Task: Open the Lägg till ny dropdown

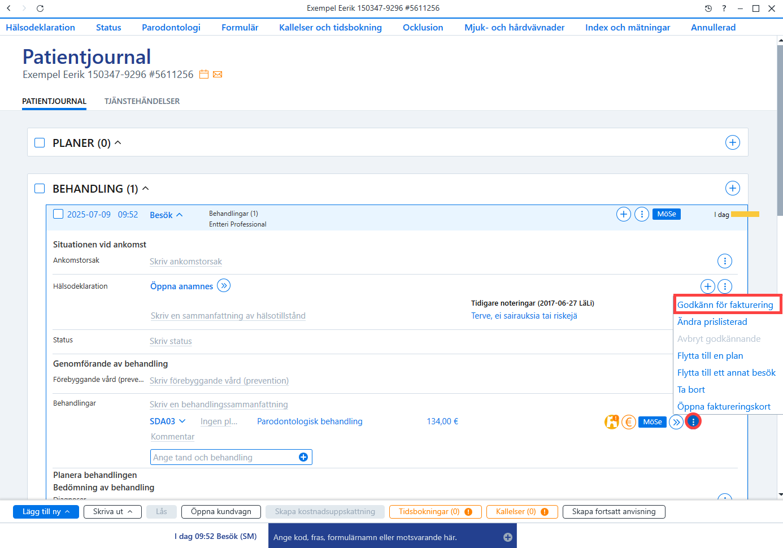Action: [46, 512]
